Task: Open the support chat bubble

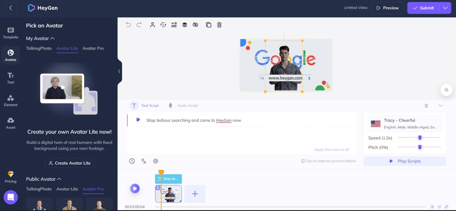Action: pos(11,197)
